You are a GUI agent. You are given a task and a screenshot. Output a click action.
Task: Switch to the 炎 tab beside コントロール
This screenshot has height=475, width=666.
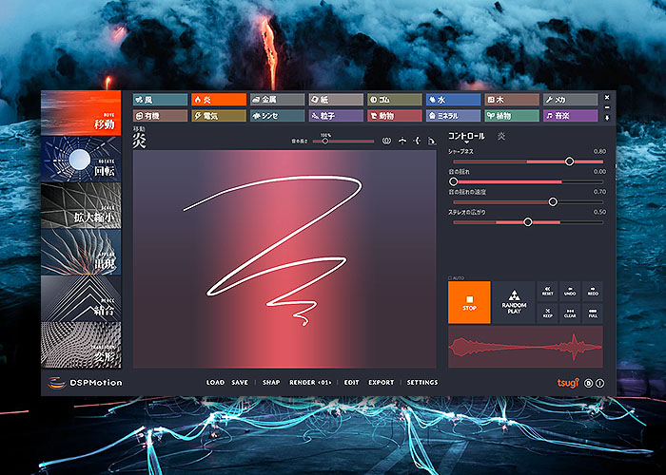[x=501, y=137]
